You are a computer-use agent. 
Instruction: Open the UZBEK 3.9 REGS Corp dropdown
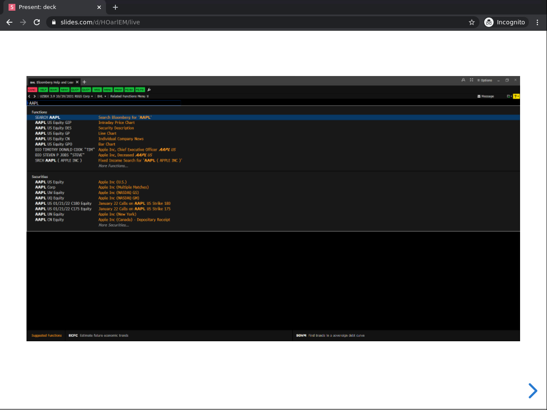(66, 97)
